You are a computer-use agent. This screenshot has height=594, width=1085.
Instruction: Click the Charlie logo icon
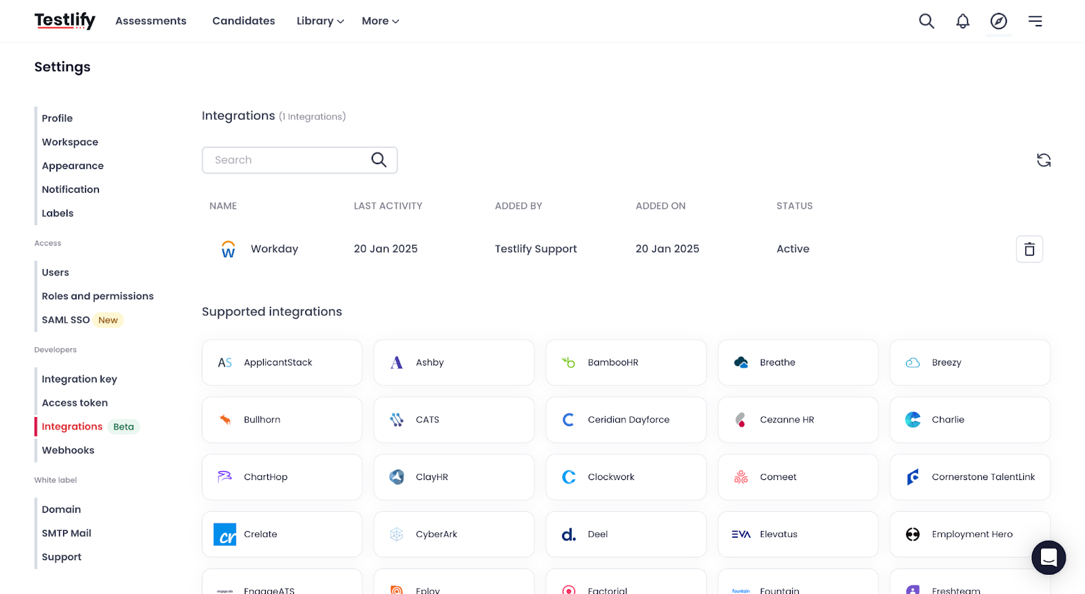[913, 420]
